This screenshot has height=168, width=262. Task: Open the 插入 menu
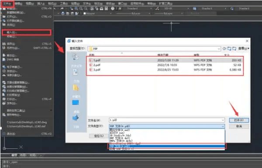click(41, 3)
